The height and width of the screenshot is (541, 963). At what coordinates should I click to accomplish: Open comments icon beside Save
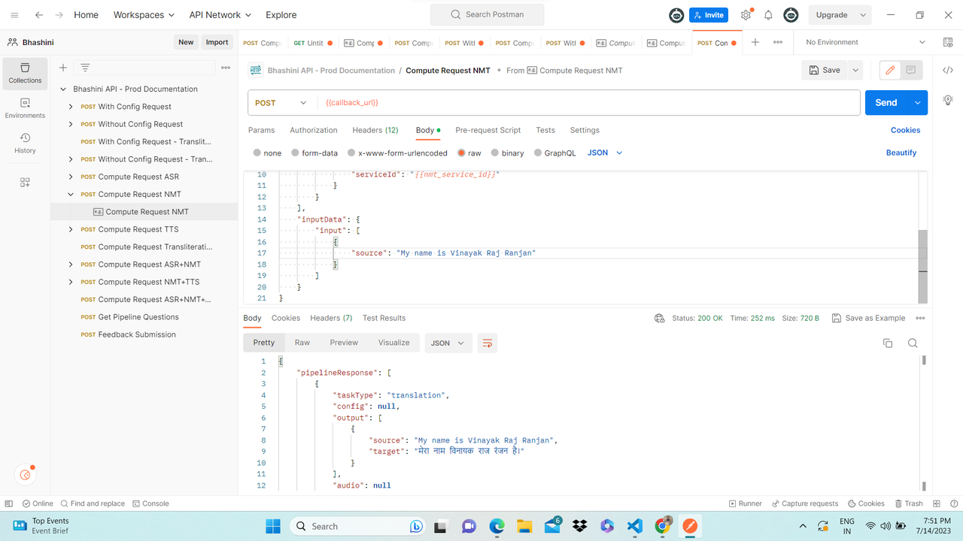pyautogui.click(x=911, y=70)
